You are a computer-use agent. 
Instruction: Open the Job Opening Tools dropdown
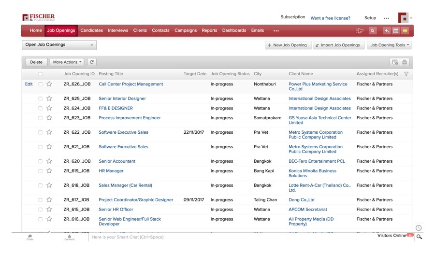pyautogui.click(x=390, y=45)
